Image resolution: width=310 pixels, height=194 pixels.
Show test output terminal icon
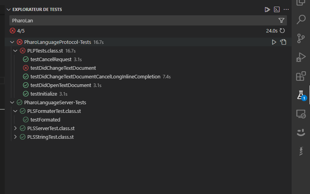coord(277,9)
